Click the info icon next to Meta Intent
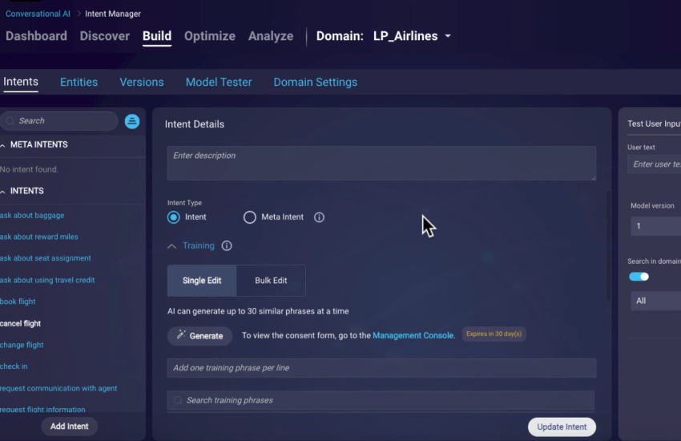 [319, 217]
